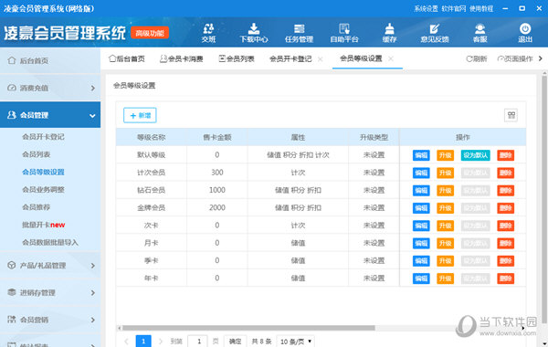Click the 高级功能 advanced features badge

pos(150,33)
